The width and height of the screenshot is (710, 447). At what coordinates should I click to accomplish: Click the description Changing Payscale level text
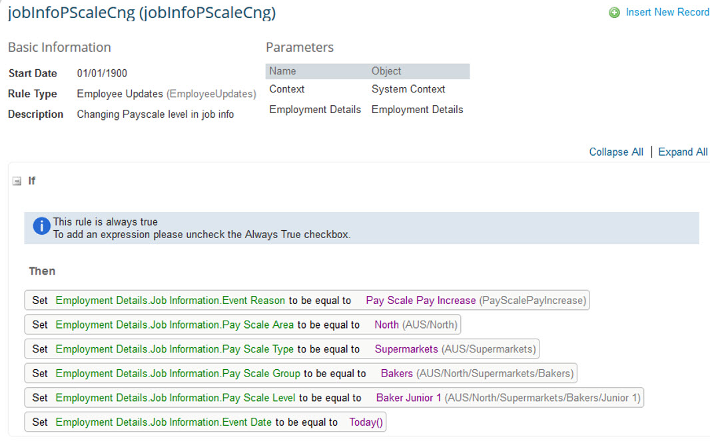point(155,114)
